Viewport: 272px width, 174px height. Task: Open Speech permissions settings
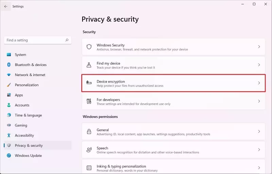[173, 150]
